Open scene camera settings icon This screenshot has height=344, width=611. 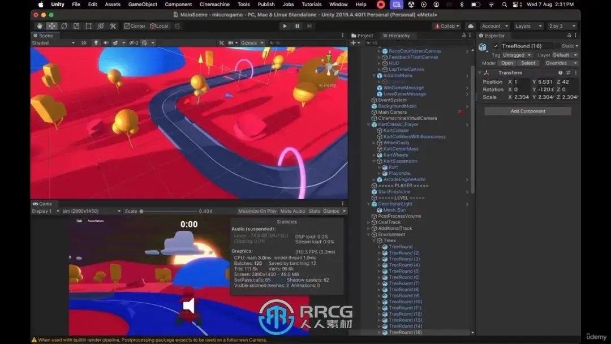(x=231, y=43)
